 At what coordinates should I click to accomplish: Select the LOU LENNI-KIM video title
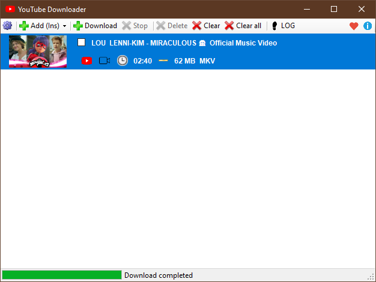[x=184, y=43]
